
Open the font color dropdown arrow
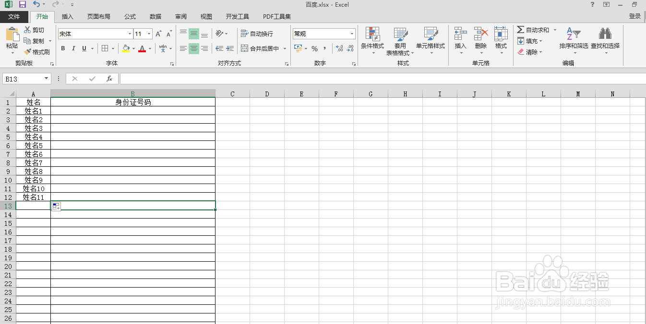click(149, 49)
